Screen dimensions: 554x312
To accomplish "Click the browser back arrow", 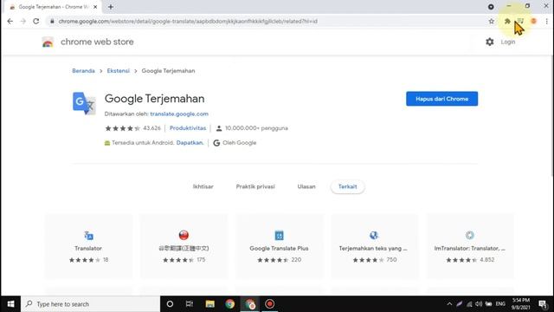I will 10,21.
